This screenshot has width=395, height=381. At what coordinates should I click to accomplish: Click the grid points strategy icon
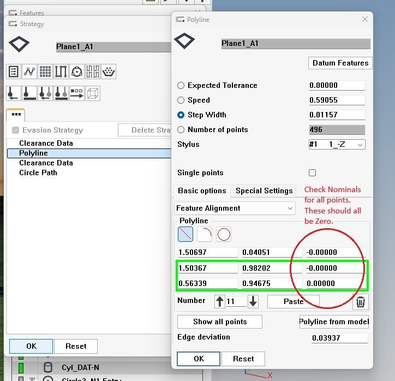(x=45, y=72)
